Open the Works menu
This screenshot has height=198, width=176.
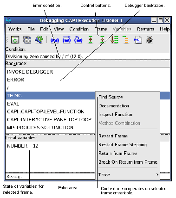point(15,29)
